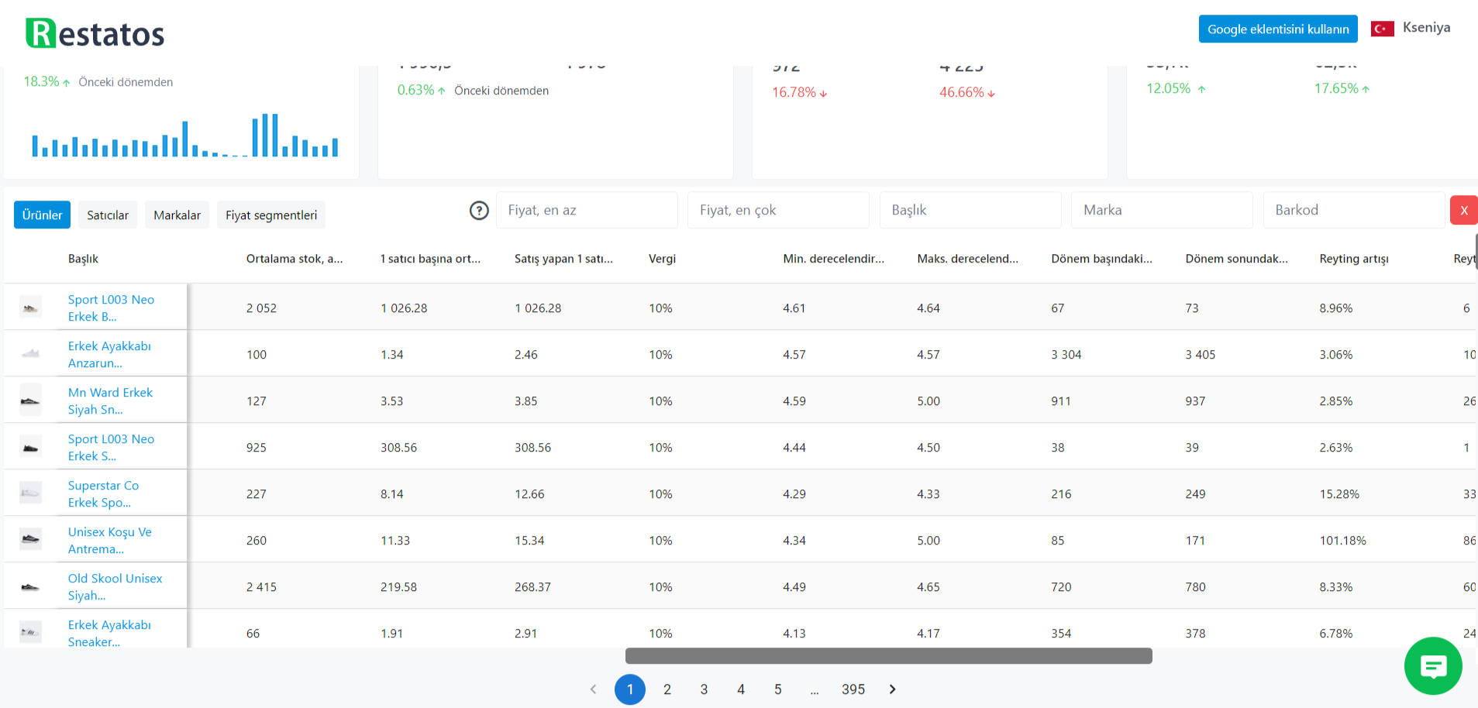Click the 46.66% decrease indicator
The width and height of the screenshot is (1478, 708).
(966, 92)
